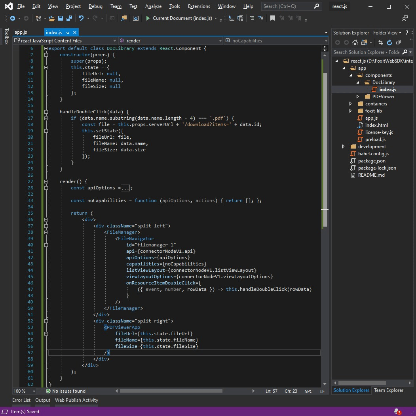Collapse handleDoubleClick method at line 16
Screen dimensions: 416x416
(x=46, y=112)
